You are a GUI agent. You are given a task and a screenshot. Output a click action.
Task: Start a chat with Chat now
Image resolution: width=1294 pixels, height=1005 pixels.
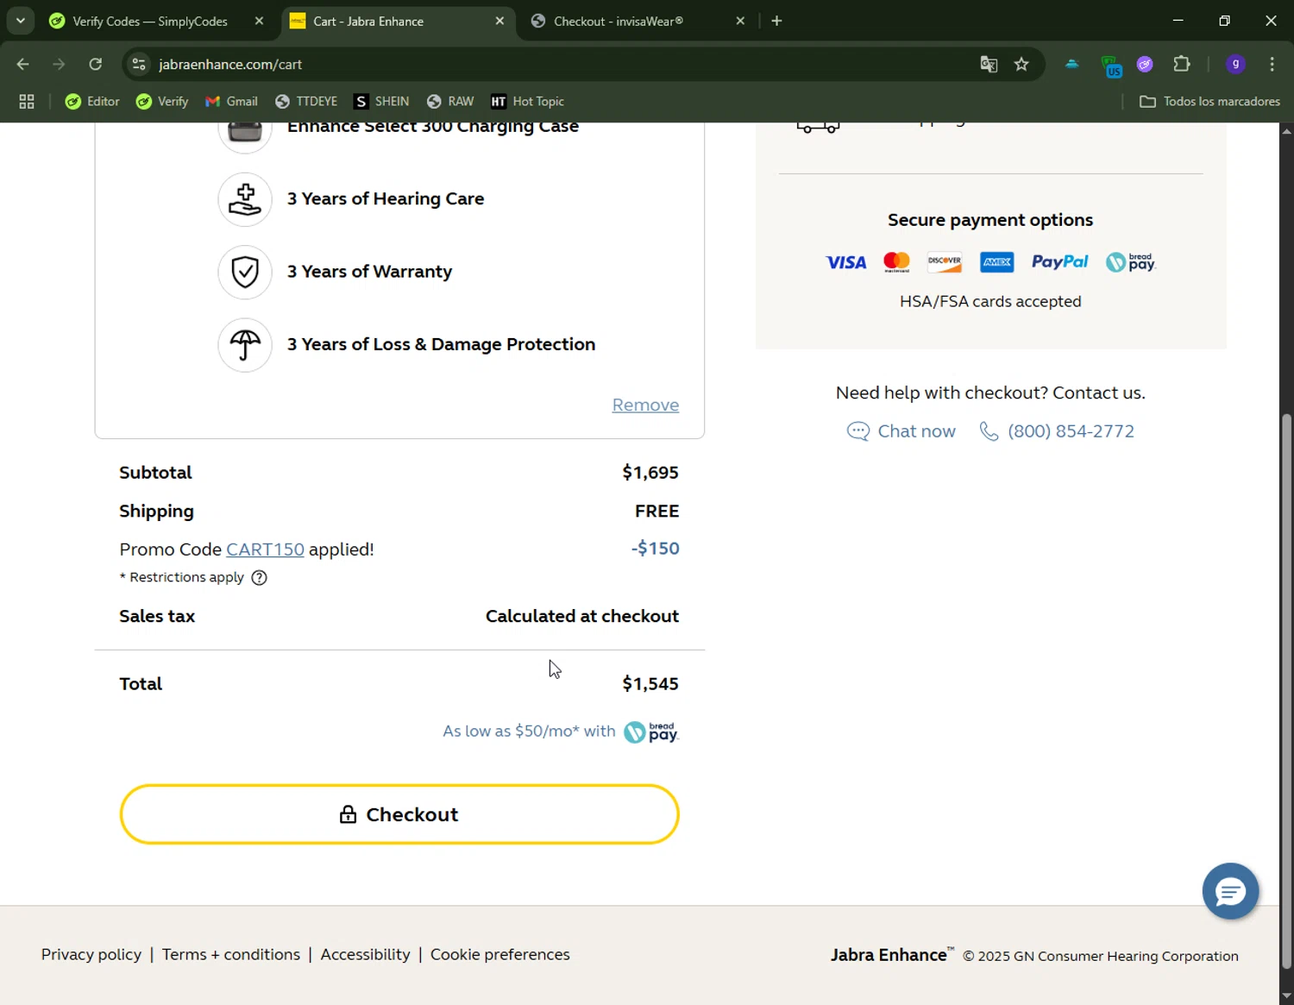coord(901,431)
